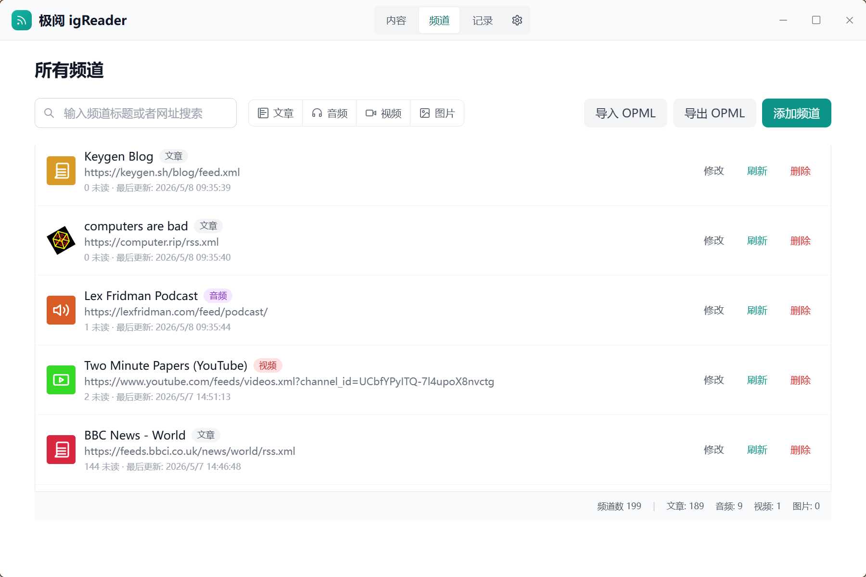Click the keygen.sh/blog/feed.xml URL

tap(162, 172)
